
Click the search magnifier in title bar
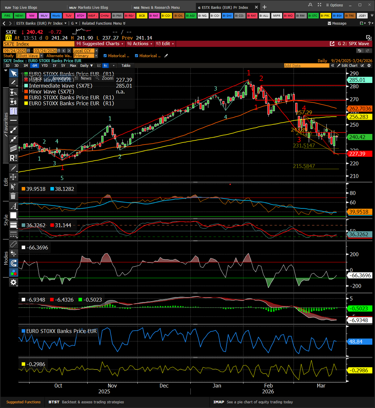pos(310,4)
